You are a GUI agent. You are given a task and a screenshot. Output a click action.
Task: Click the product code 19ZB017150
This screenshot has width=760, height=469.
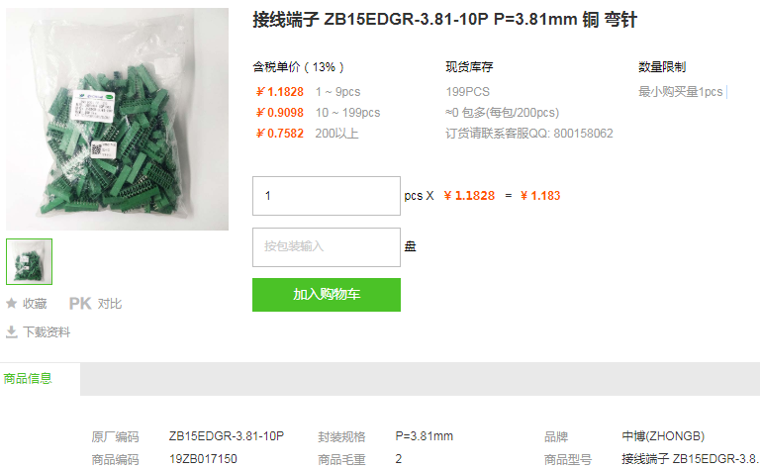pyautogui.click(x=203, y=459)
